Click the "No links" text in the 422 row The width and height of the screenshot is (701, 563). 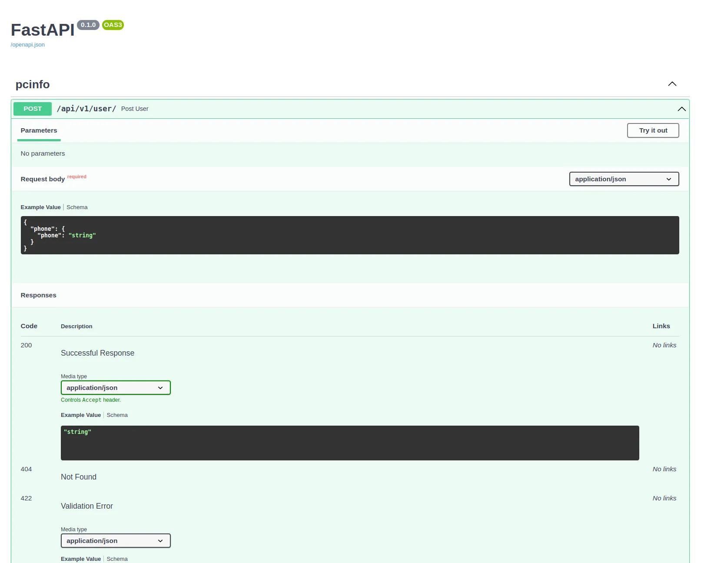(x=664, y=498)
